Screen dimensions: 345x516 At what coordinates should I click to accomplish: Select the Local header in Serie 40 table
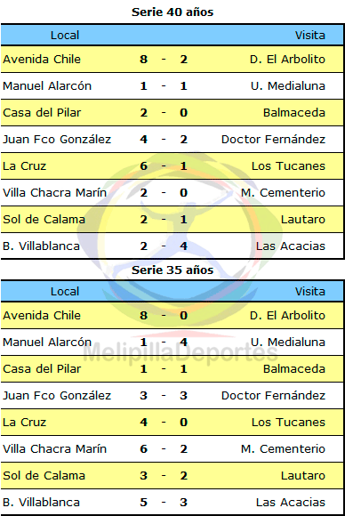click(x=65, y=36)
